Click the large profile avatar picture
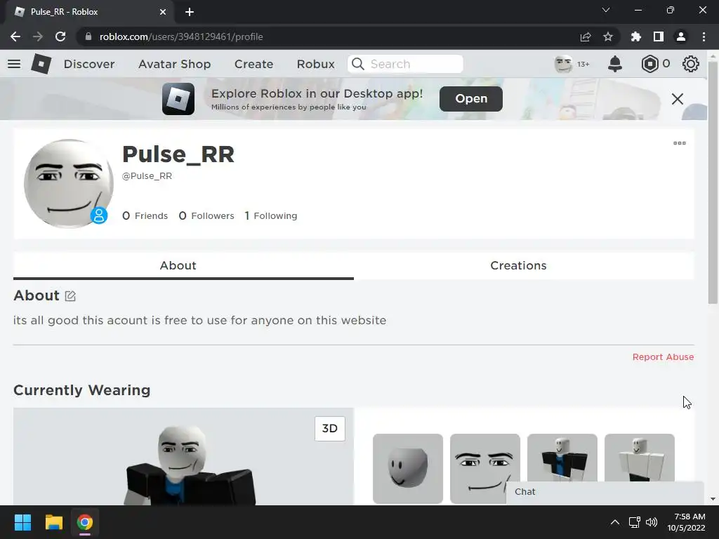This screenshot has height=539, width=719. [x=69, y=184]
